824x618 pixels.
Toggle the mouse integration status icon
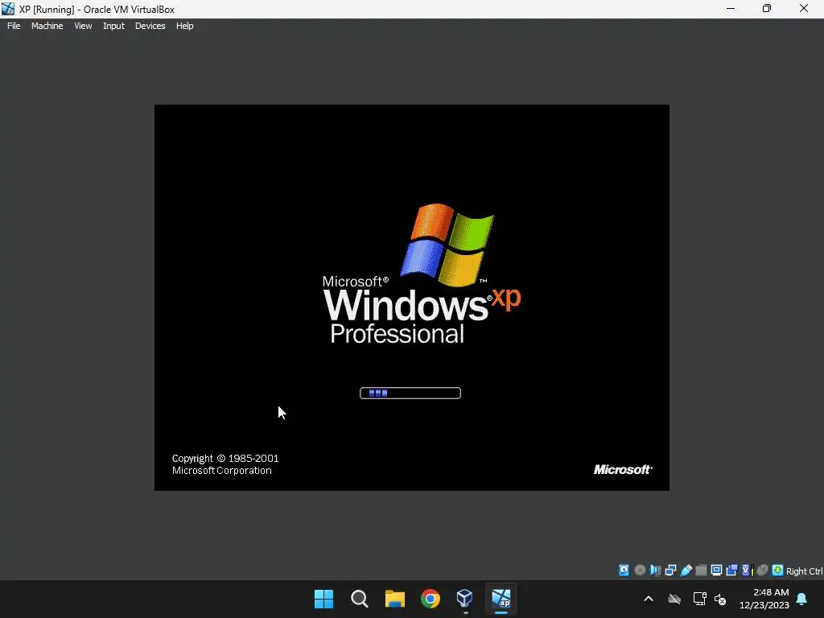point(763,571)
